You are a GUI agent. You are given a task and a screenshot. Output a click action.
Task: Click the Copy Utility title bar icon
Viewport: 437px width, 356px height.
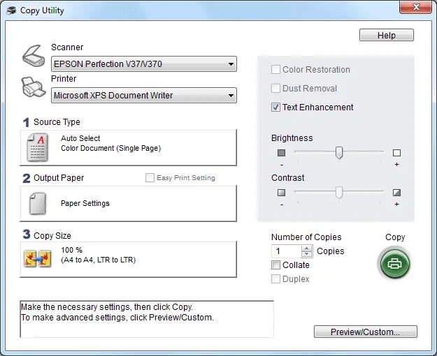[11, 10]
